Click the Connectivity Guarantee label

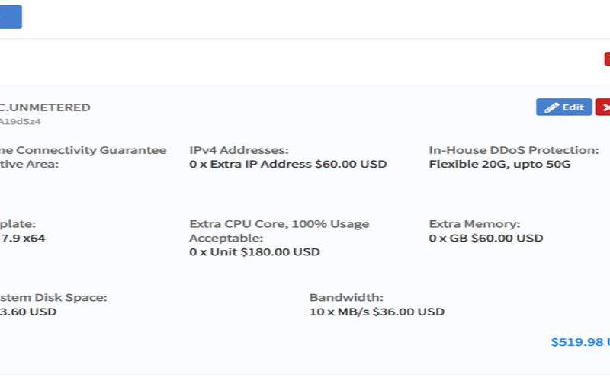click(x=83, y=150)
